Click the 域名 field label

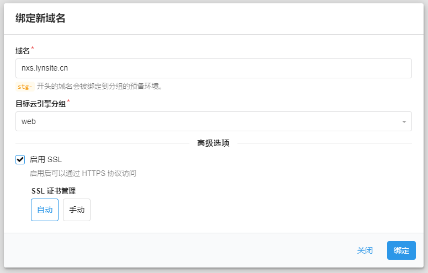tap(22, 51)
